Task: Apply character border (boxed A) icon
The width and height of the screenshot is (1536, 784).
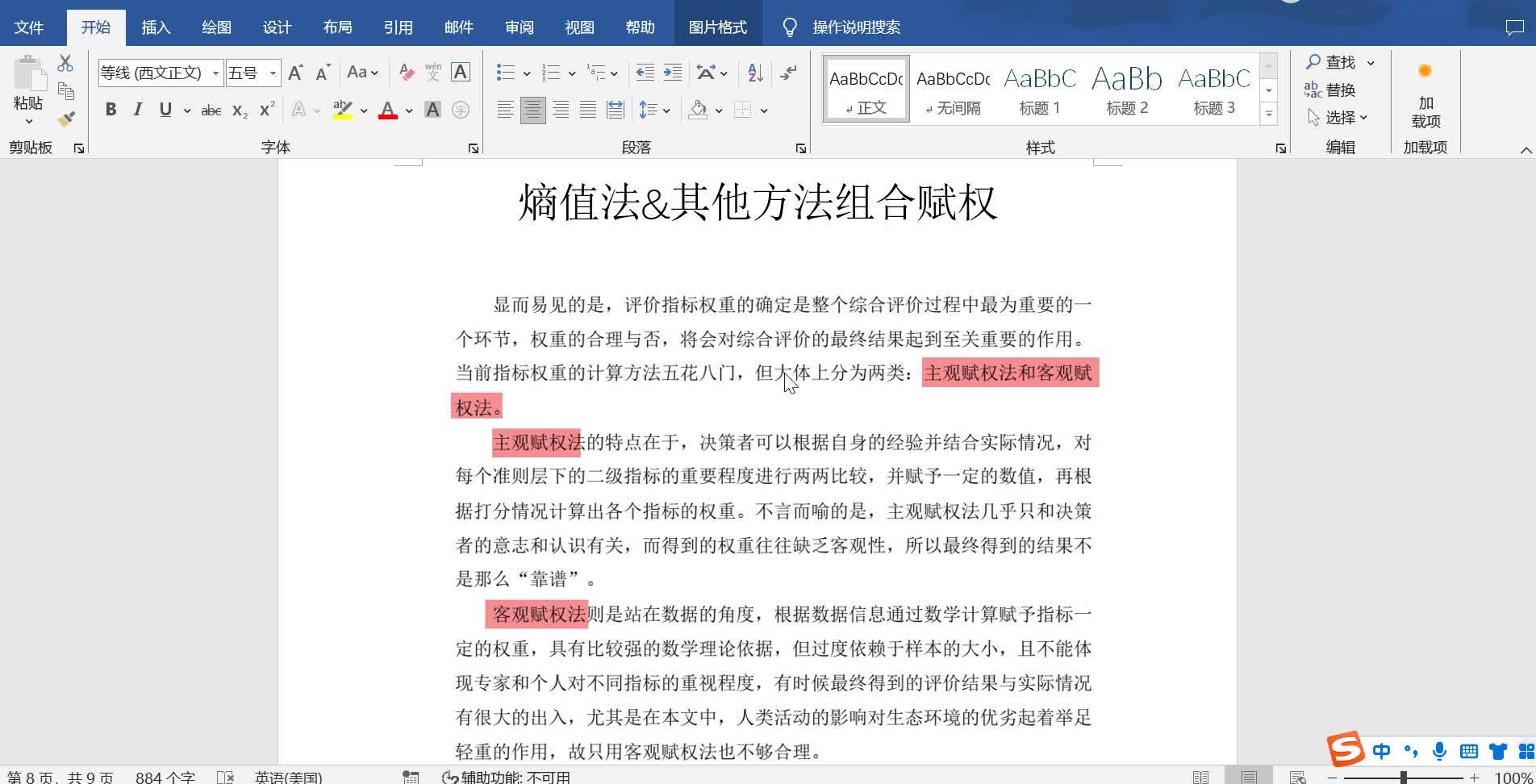Action: 461,73
